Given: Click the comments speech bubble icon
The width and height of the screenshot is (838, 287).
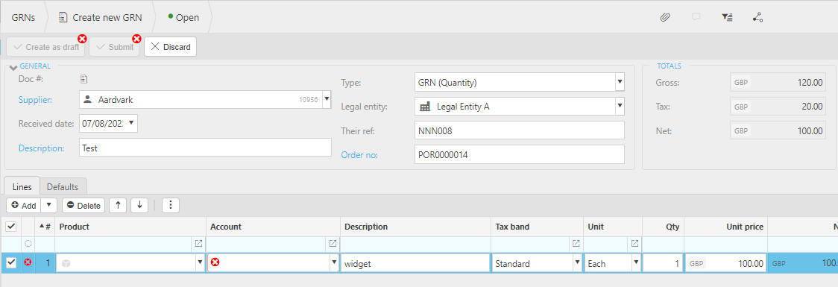Looking at the screenshot, I should pos(696,17).
